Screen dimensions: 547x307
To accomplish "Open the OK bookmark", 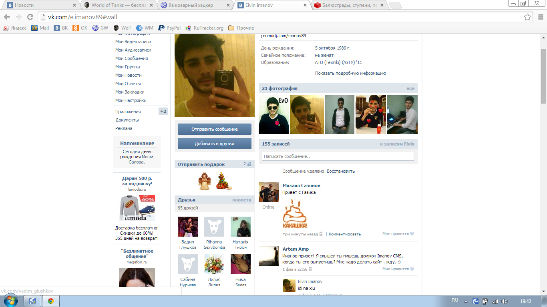I will point(80,28).
